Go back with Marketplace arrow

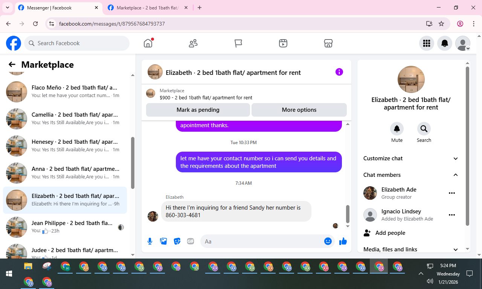pyautogui.click(x=12, y=65)
